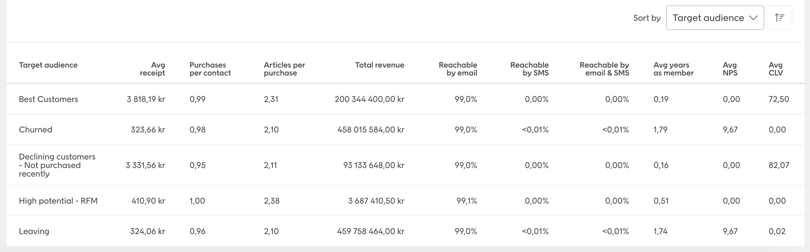Click the Reachable by SMS column header
This screenshot has width=810, height=252.
coord(529,69)
